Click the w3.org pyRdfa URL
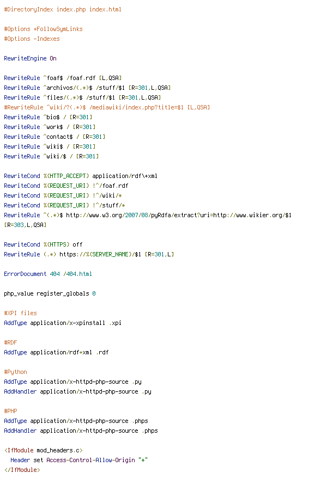The image size is (327, 479). (179, 215)
